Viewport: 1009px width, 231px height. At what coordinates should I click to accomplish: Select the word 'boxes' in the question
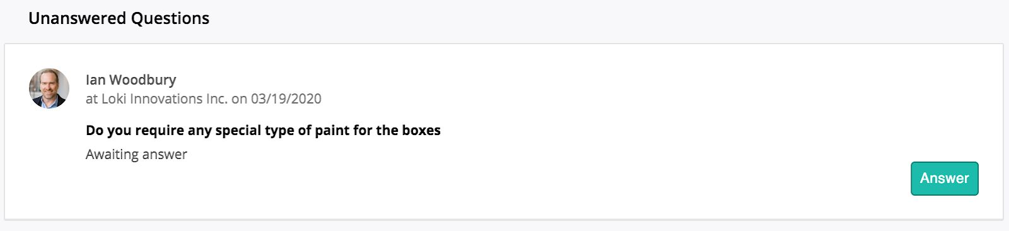(x=421, y=131)
